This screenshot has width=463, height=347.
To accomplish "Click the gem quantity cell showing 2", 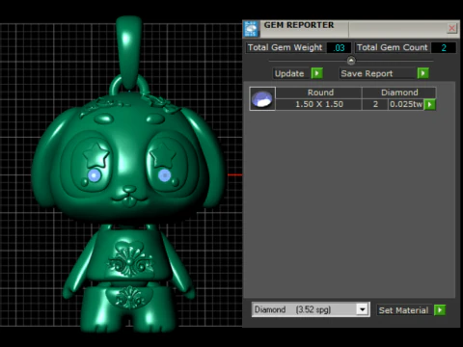I will point(375,104).
